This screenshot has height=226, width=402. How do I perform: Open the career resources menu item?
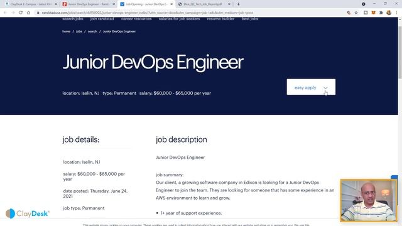pyautogui.click(x=136, y=19)
